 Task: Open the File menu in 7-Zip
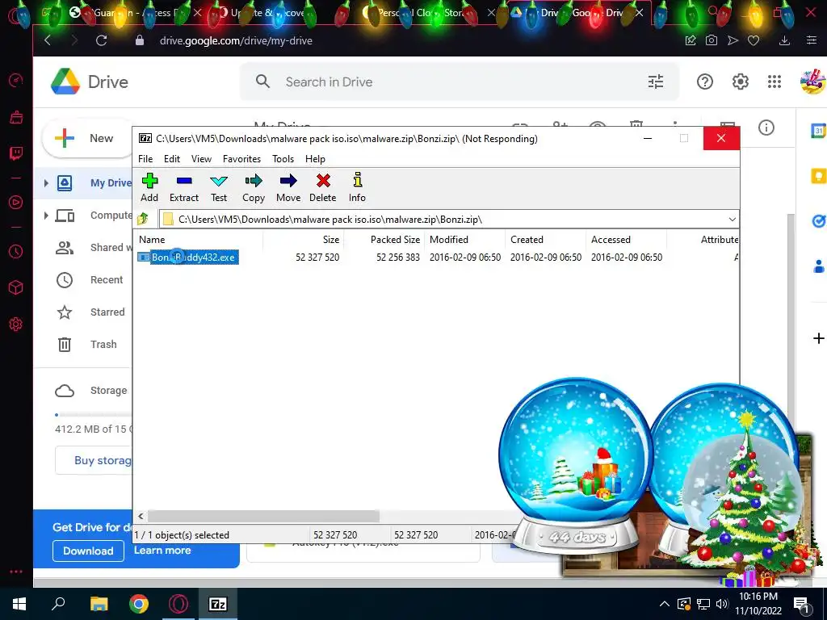tap(145, 159)
